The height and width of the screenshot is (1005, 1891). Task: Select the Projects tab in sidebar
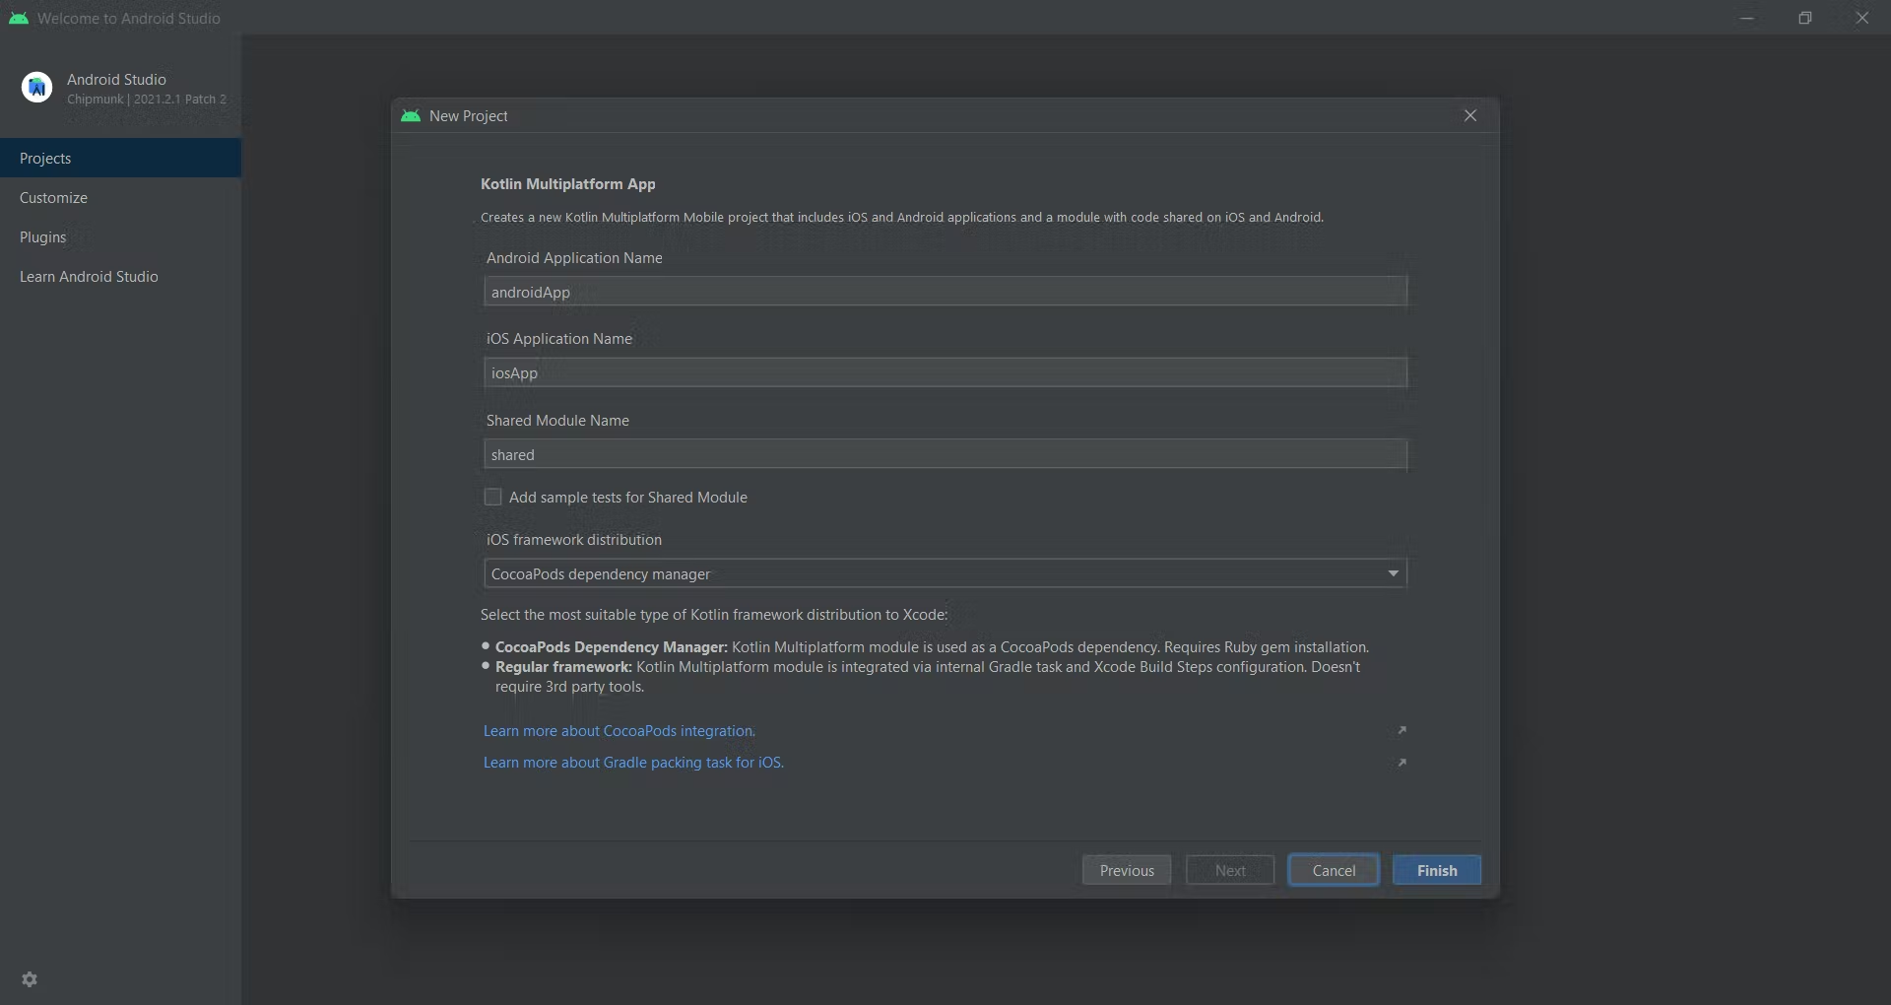click(120, 158)
